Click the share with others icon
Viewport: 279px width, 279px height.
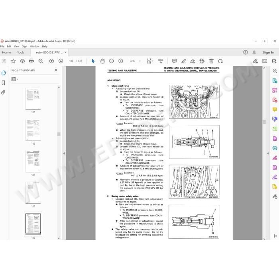coord(274,61)
